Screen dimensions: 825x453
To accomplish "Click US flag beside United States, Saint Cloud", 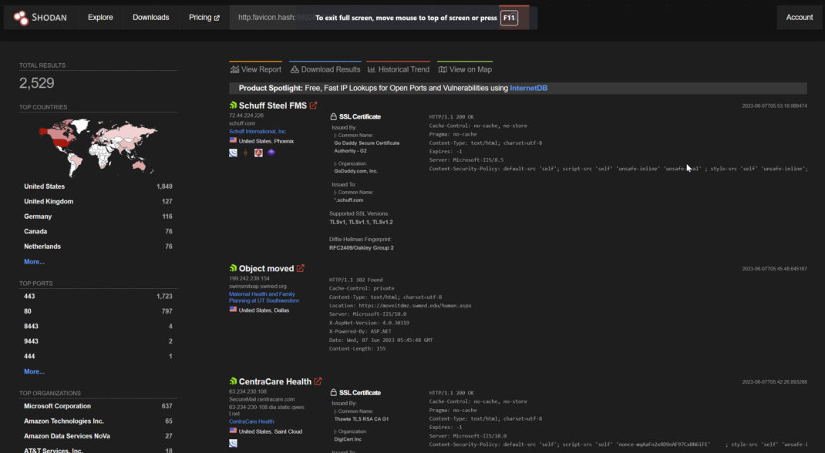I will [x=233, y=431].
